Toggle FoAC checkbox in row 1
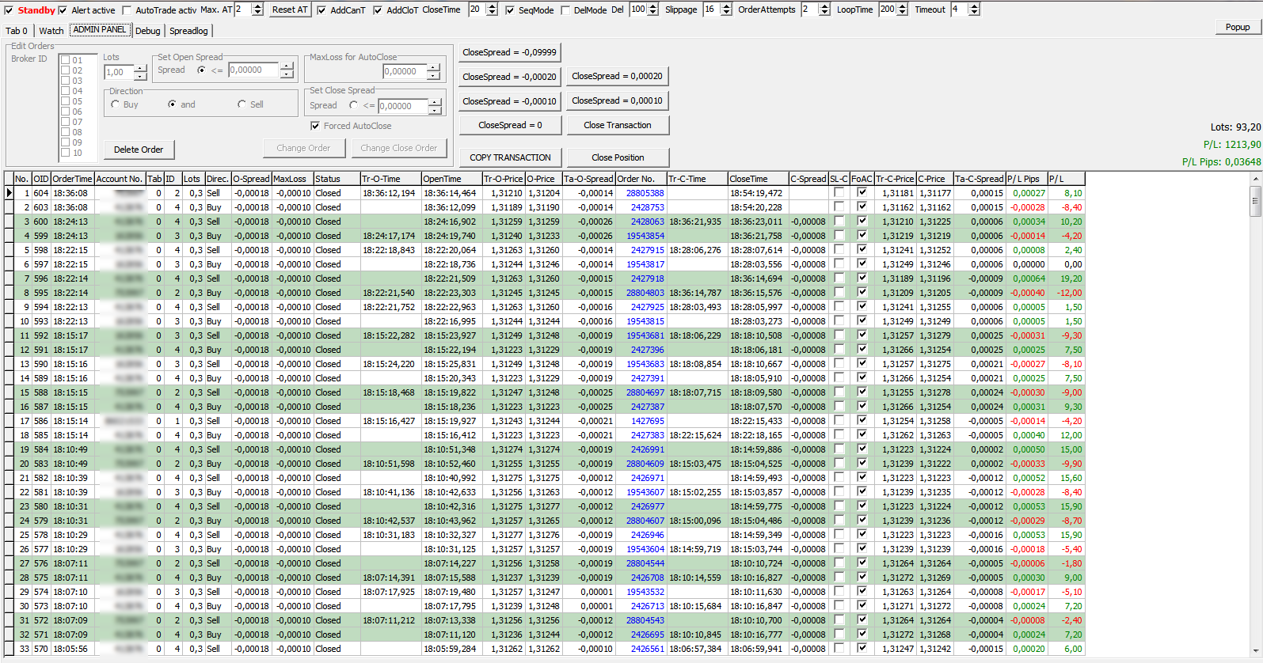Viewport: 1263px width, 663px height. coord(862,192)
